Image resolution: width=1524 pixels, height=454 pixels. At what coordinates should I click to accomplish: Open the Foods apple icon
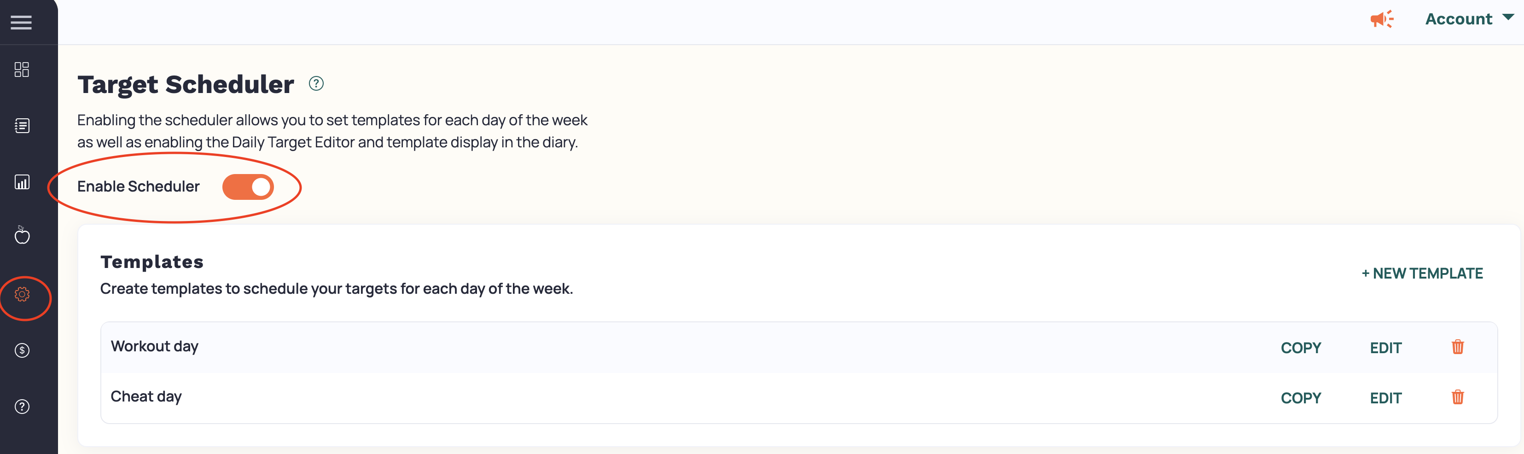pyautogui.click(x=22, y=235)
